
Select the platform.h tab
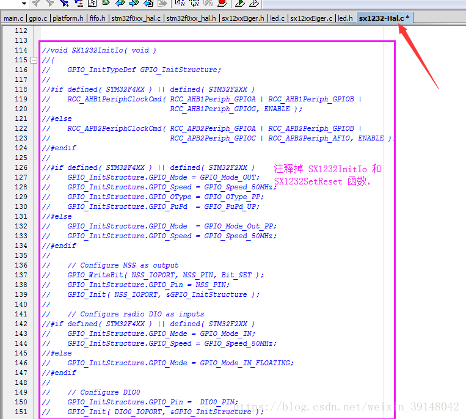point(68,18)
